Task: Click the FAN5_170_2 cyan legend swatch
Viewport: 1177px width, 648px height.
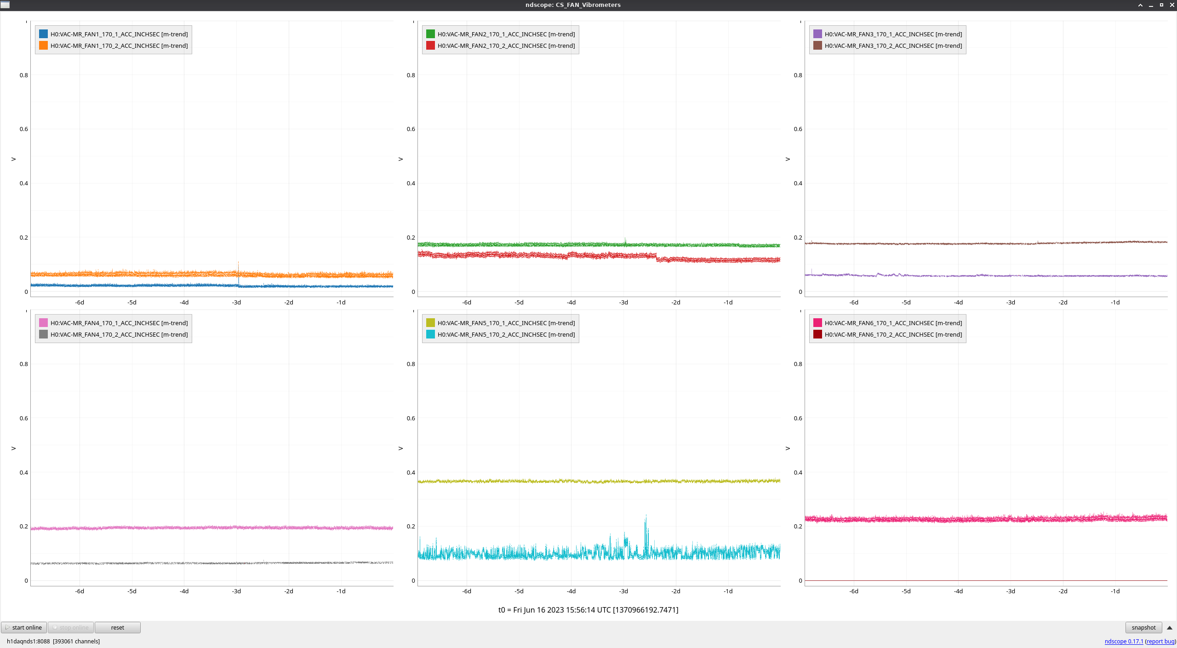Action: coord(430,334)
